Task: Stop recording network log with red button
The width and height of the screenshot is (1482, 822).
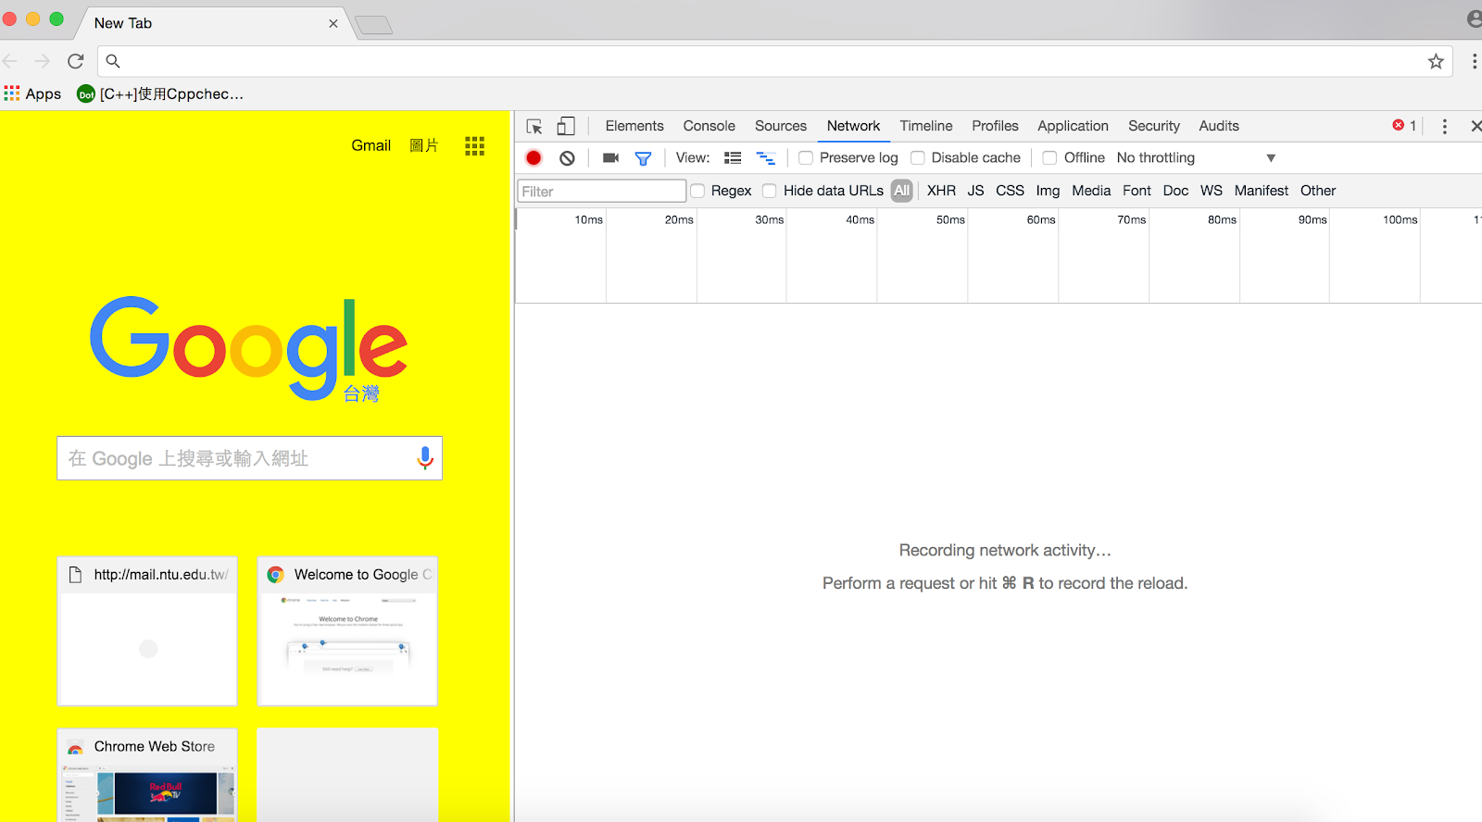Action: tap(534, 158)
